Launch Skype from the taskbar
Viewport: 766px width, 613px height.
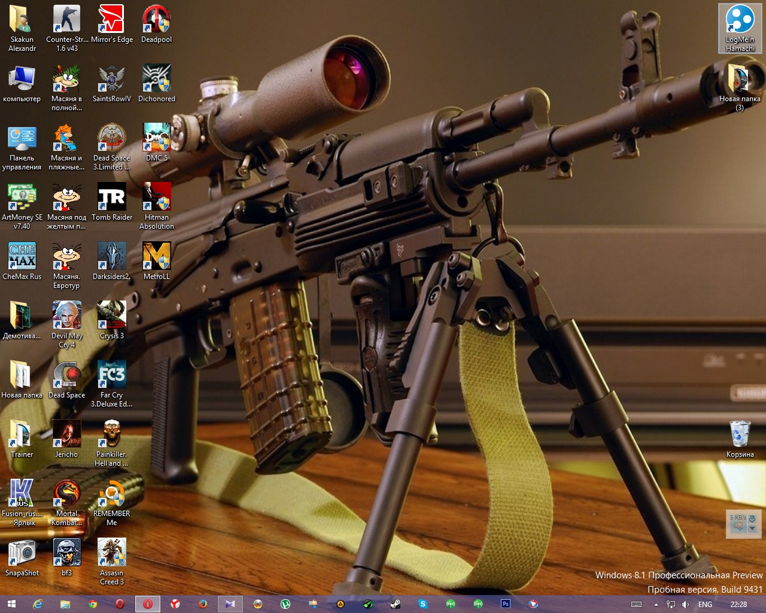(x=423, y=604)
